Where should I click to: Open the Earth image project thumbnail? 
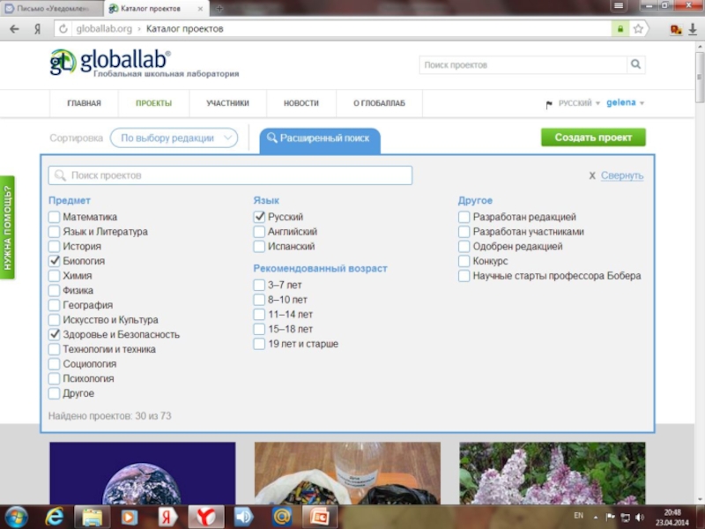point(143,473)
